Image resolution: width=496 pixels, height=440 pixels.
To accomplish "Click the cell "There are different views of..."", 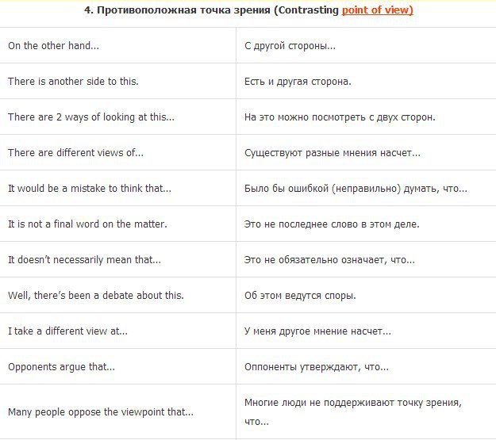I will point(76,153).
